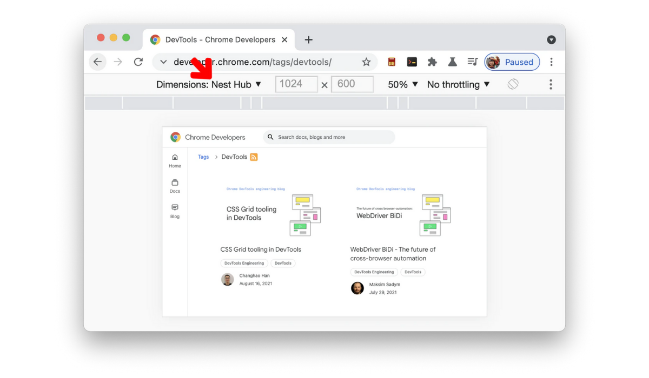Click the media query breakpoint bar

click(325, 103)
